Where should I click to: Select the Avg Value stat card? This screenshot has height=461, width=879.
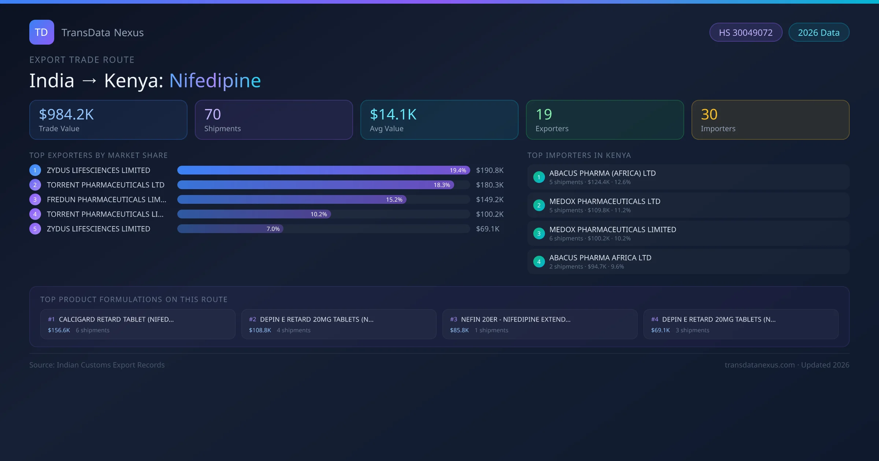tap(439, 120)
